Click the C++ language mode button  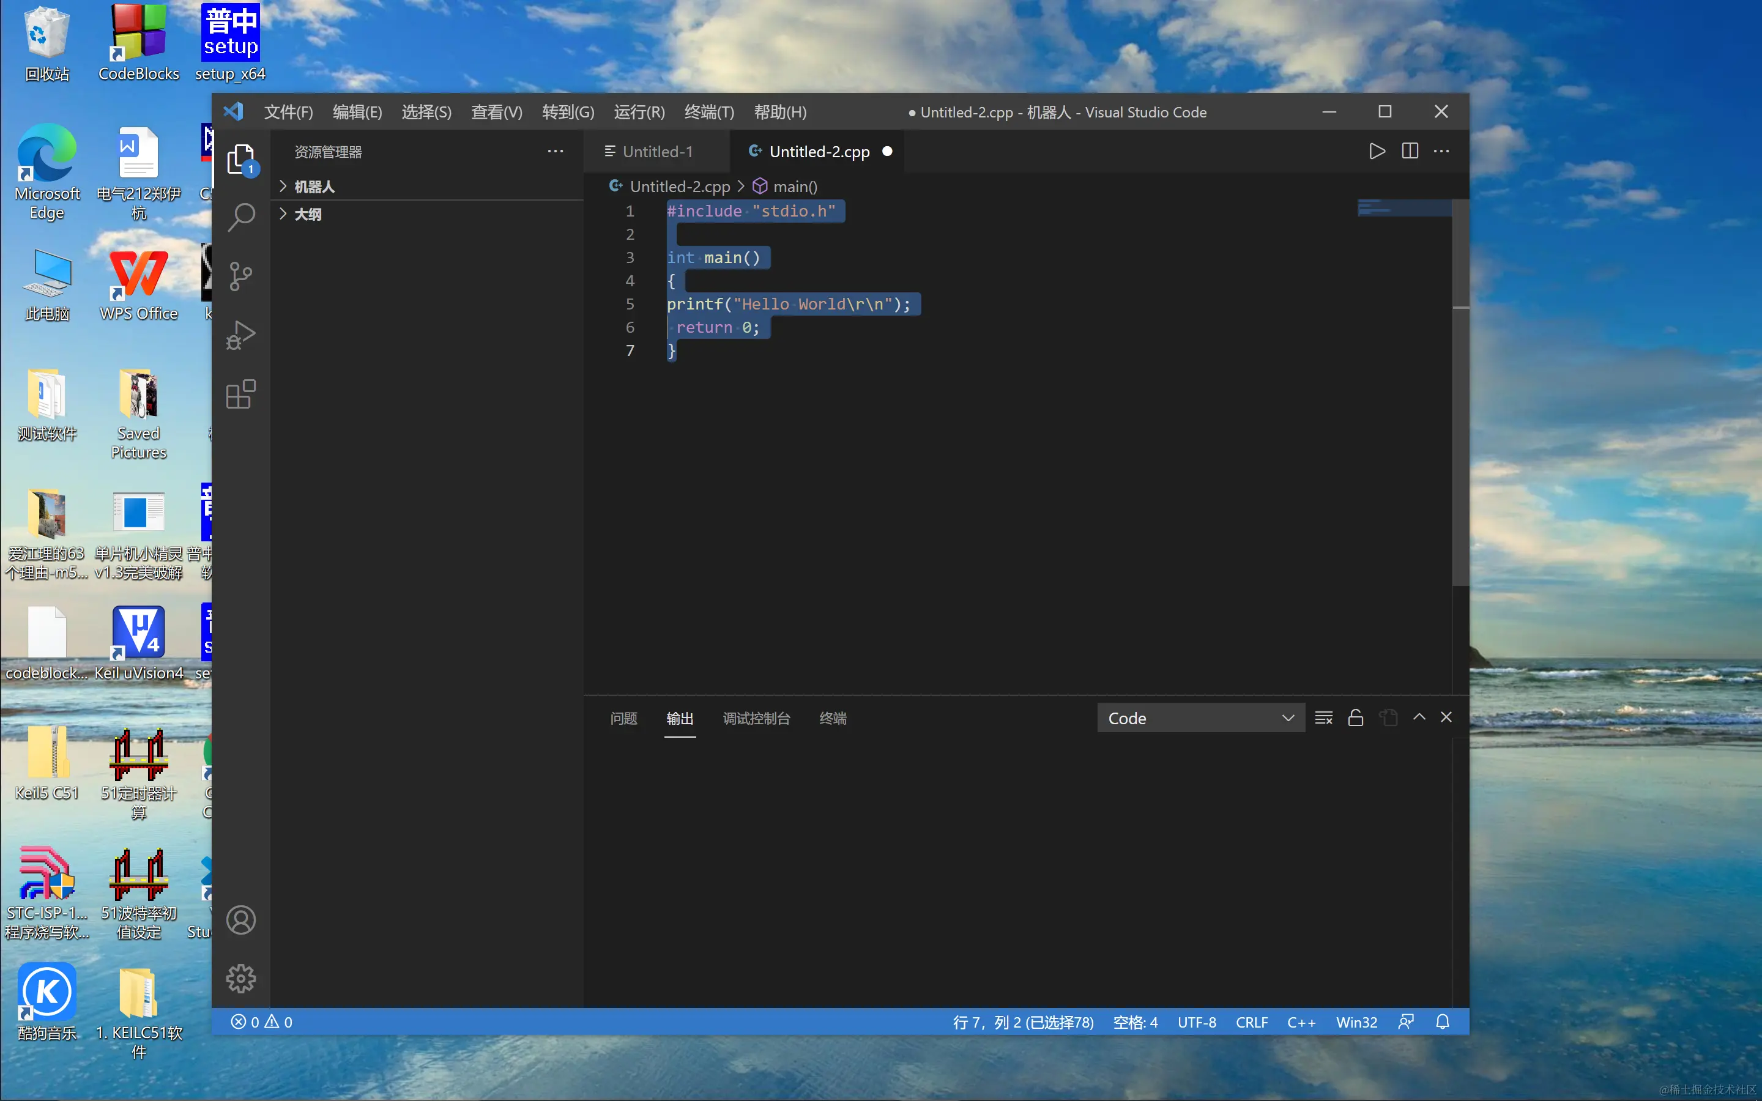[x=1301, y=1022]
